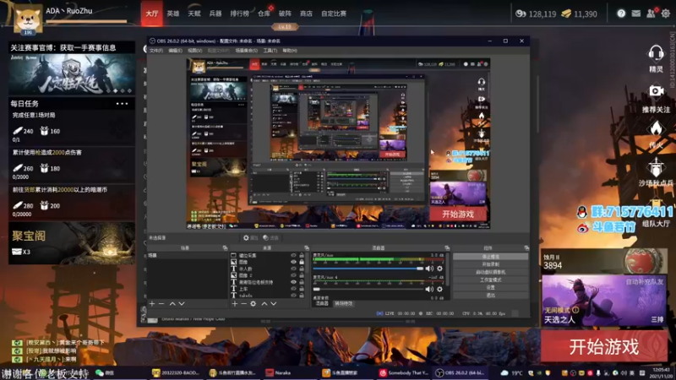
Task: Click 开始录制 in OBS controls
Action: tap(491, 264)
